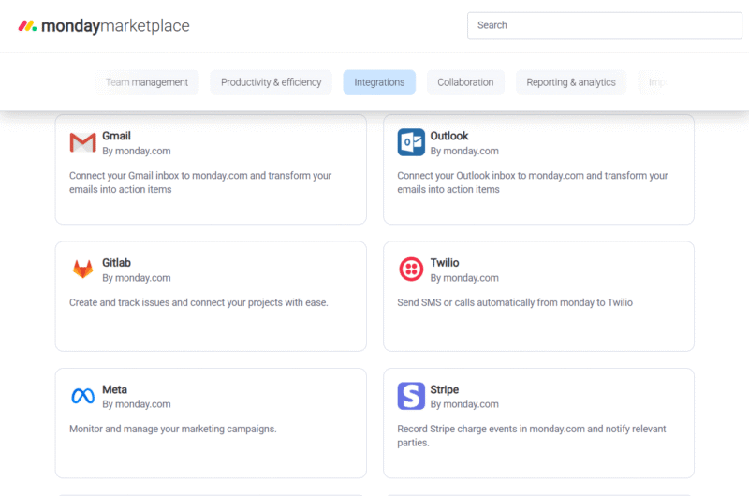Image resolution: width=749 pixels, height=496 pixels.
Task: Click the Gmail envelope icon
Action: (x=82, y=143)
